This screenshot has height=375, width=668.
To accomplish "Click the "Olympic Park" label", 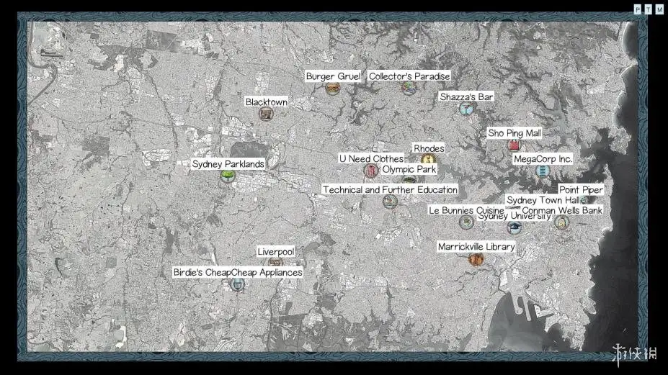I will pyautogui.click(x=409, y=169).
